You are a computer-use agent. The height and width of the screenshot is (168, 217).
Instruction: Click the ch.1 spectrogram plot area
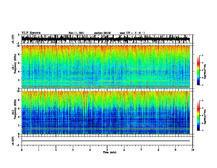point(106,67)
